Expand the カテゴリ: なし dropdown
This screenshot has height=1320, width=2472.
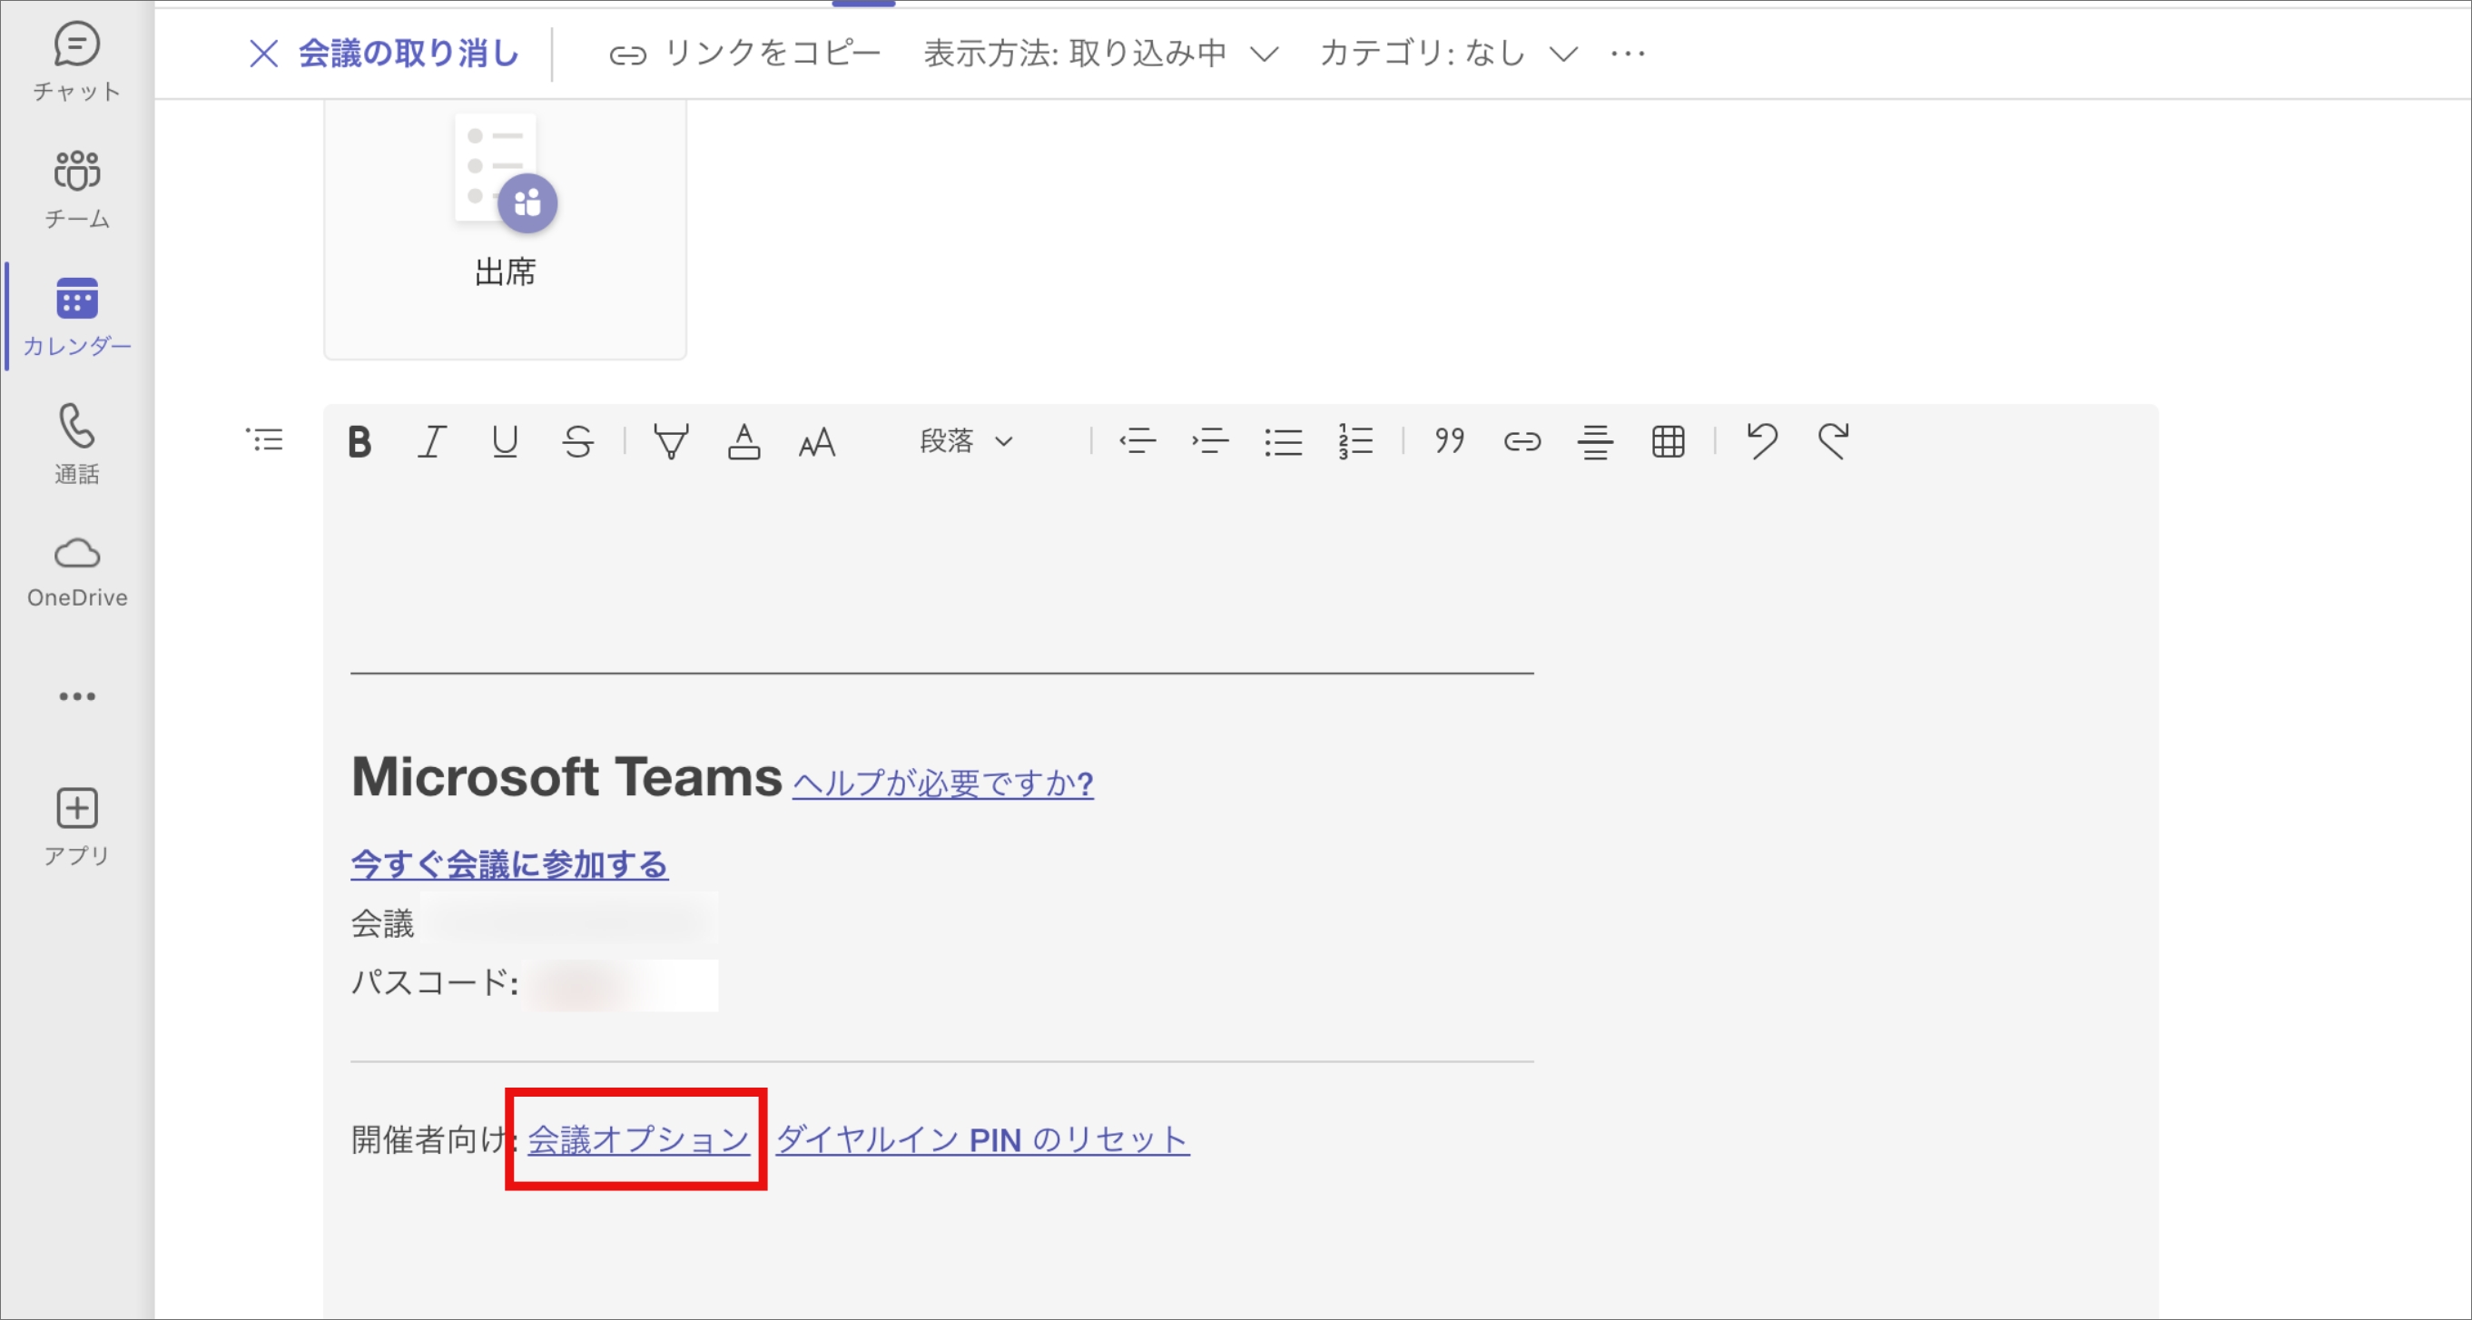[x=1449, y=54]
